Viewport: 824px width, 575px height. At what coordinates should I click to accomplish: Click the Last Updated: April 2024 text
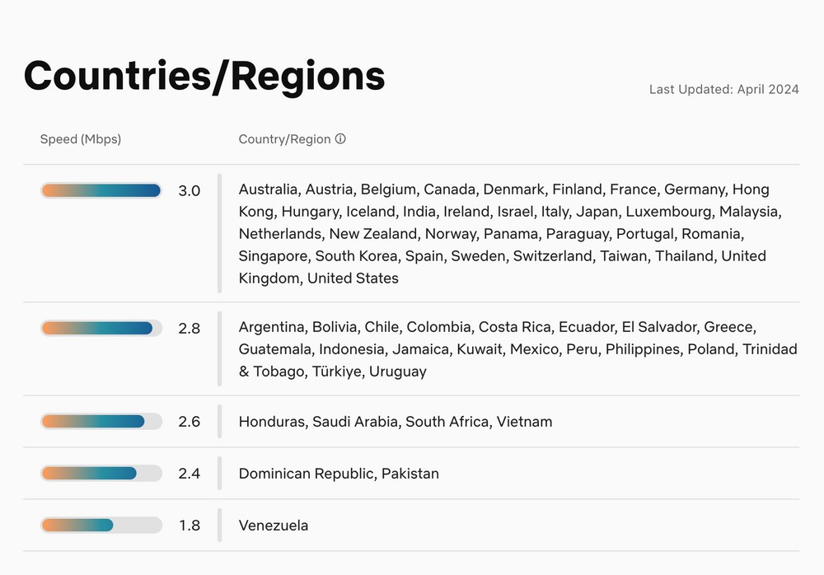point(723,89)
